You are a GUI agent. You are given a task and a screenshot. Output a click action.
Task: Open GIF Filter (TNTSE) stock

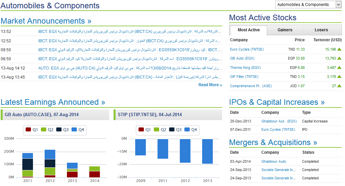pos(244,77)
